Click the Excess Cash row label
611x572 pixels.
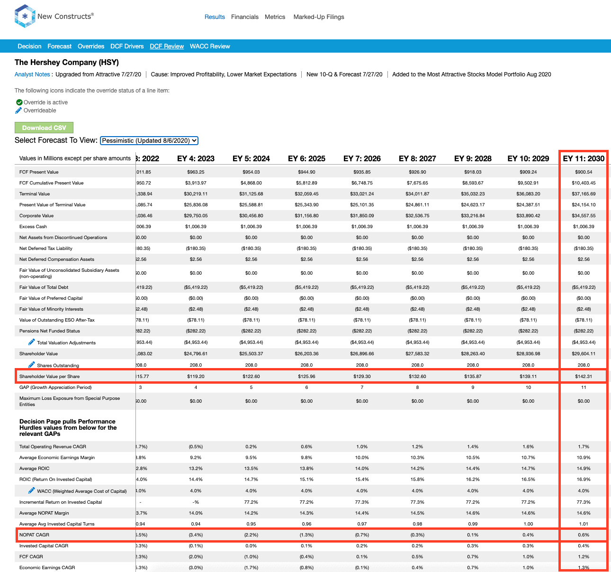click(33, 226)
